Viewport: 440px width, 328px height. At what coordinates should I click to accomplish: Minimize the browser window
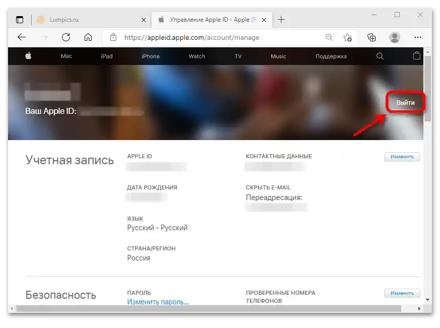(x=374, y=15)
